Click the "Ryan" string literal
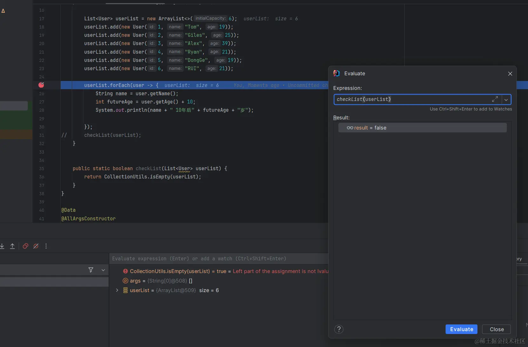This screenshot has width=528, height=347. tap(193, 52)
